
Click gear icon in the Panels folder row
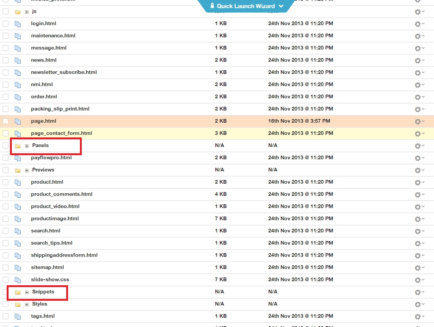click(x=418, y=146)
